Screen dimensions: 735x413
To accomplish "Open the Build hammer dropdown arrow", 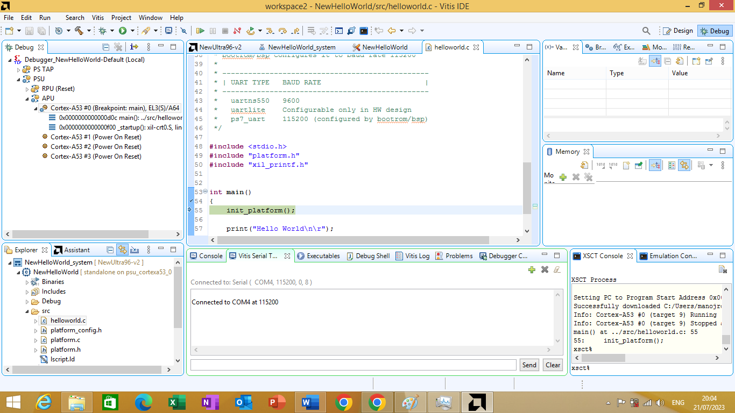I will 88,31.
